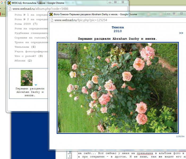Click the blue arrow beside the thumbnail
Viewport: 186px width, 159px height.
pos(36,85)
